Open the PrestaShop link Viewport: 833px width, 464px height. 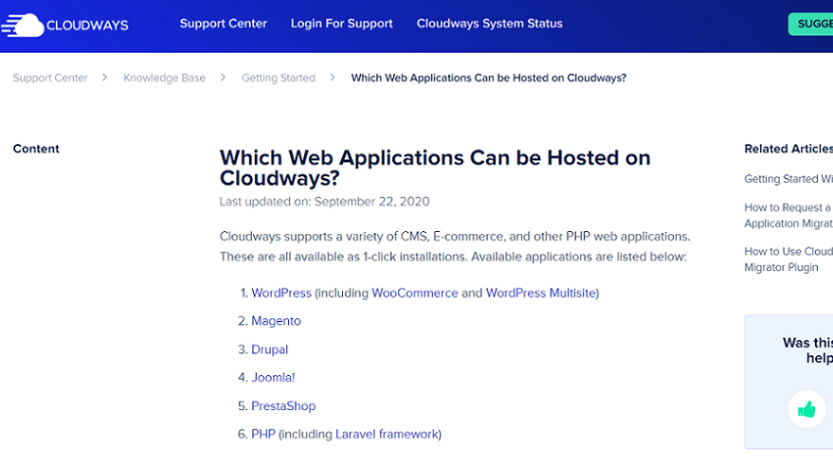[x=283, y=406]
